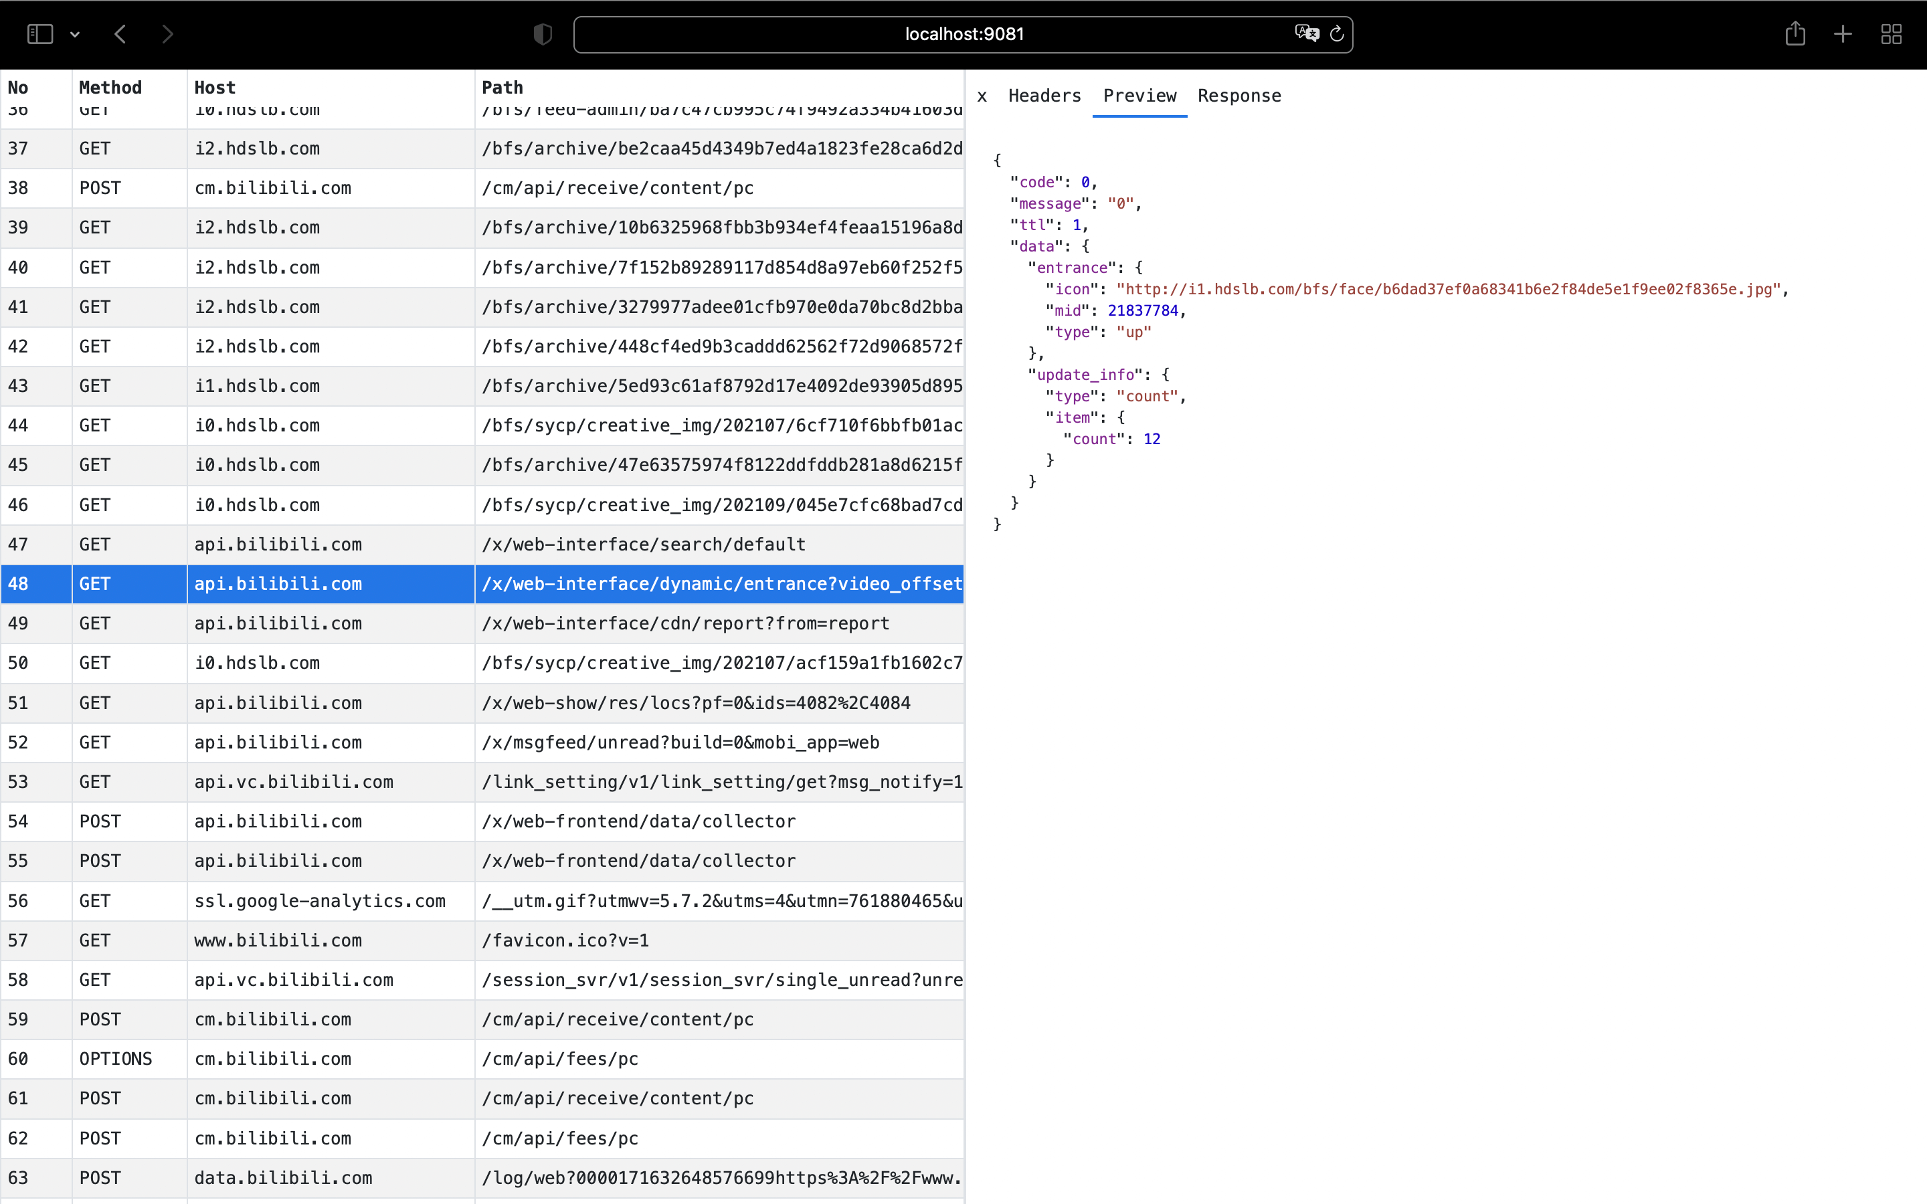Click the Path column header

tap(502, 88)
